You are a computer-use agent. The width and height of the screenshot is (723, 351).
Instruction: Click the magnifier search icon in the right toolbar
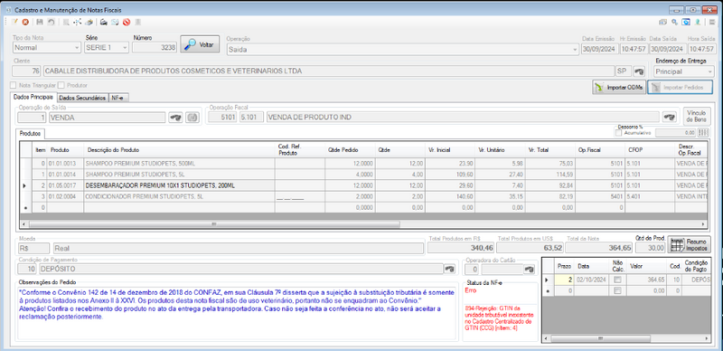[x=674, y=22]
